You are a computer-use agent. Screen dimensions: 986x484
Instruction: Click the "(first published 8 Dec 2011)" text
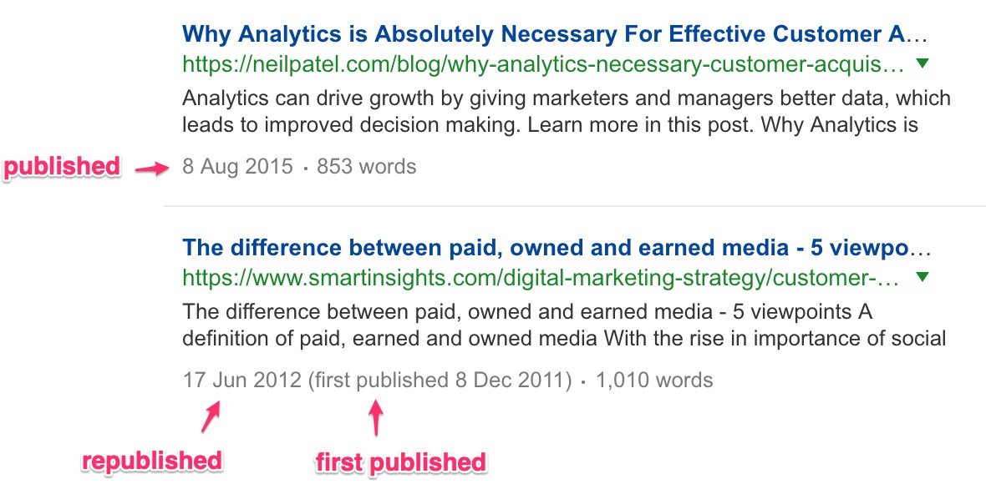440,381
